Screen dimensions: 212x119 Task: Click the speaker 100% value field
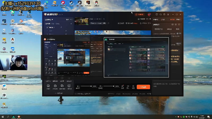pyautogui.click(x=117, y=86)
